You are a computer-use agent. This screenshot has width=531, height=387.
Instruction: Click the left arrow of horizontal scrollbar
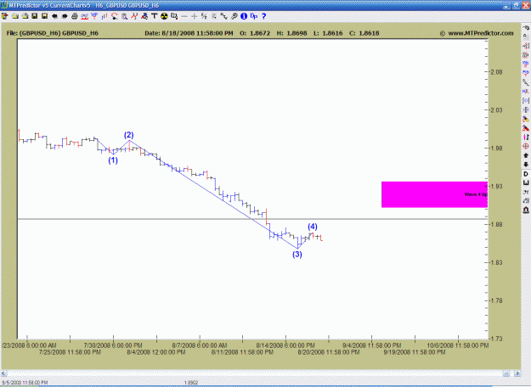coord(3,373)
